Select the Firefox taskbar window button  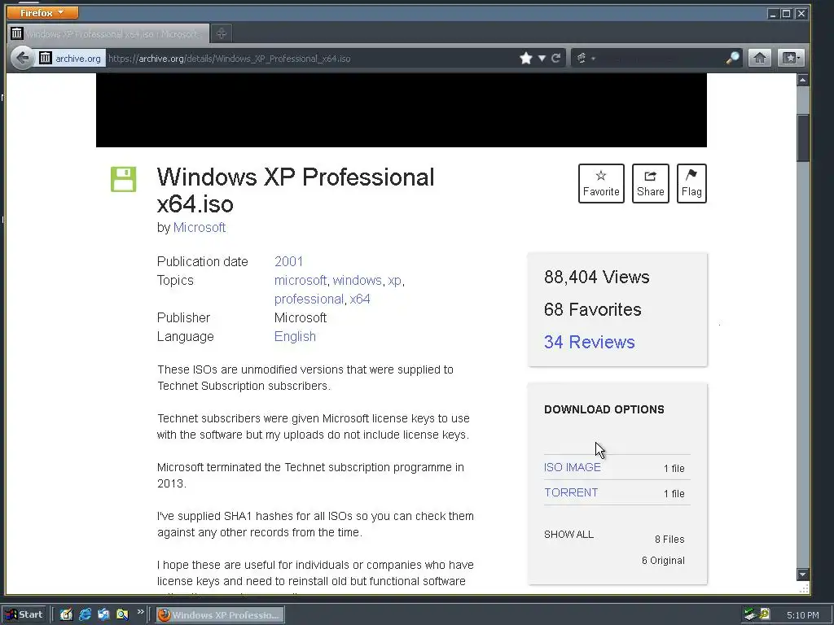click(x=220, y=615)
